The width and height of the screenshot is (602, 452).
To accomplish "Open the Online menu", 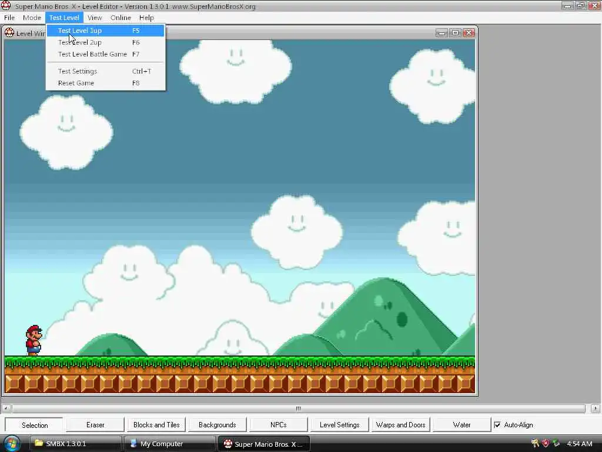I will (121, 18).
